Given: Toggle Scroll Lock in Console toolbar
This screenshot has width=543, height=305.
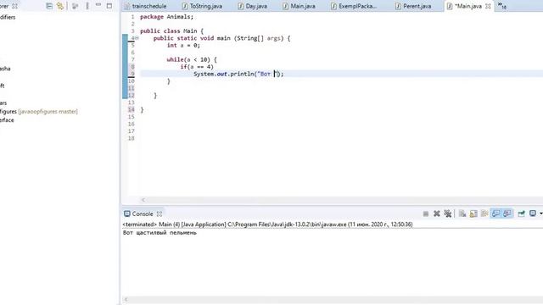Looking at the screenshot, I should pyautogui.click(x=473, y=213).
